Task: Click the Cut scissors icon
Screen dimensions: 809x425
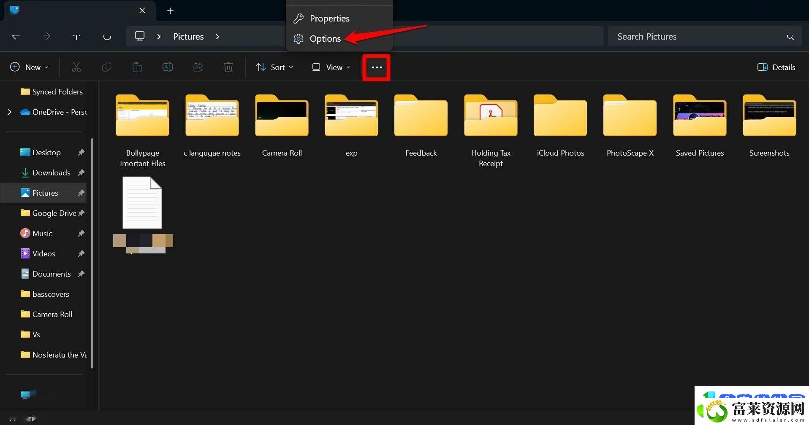Action: (x=76, y=67)
